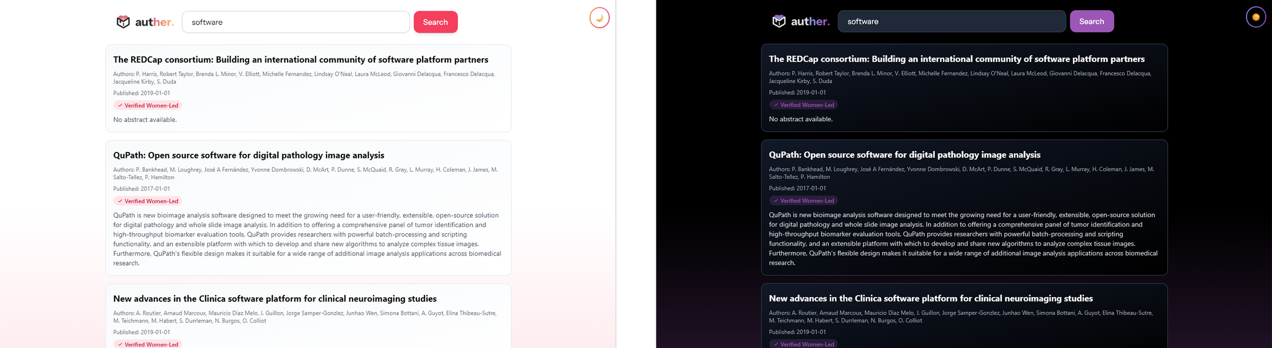Click QuPath abstract paragraph in light theme
1272x348 pixels.
(307, 239)
